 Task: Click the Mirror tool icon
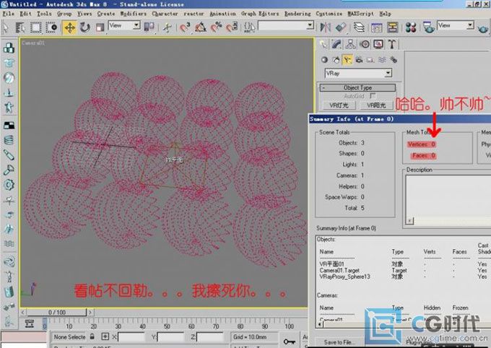[326, 27]
